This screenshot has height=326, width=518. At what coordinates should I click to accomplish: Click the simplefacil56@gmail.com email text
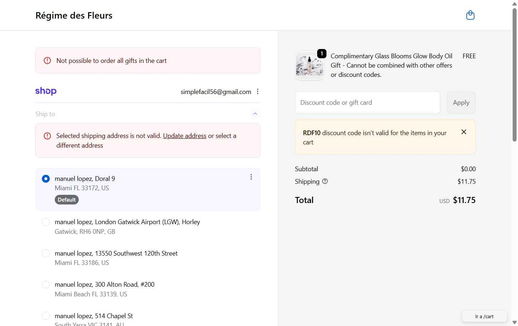216,92
